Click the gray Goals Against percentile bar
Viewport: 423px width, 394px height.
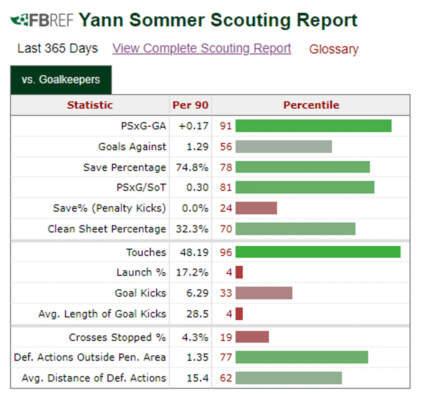coord(284,147)
